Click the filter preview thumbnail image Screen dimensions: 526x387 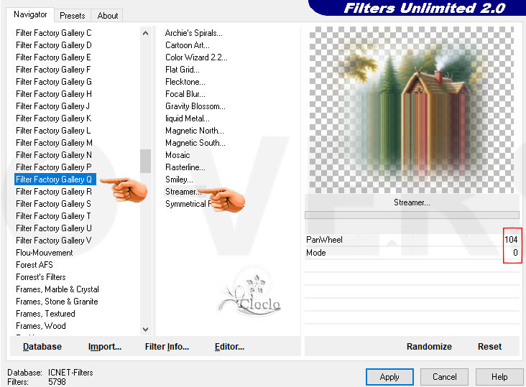[x=411, y=110]
